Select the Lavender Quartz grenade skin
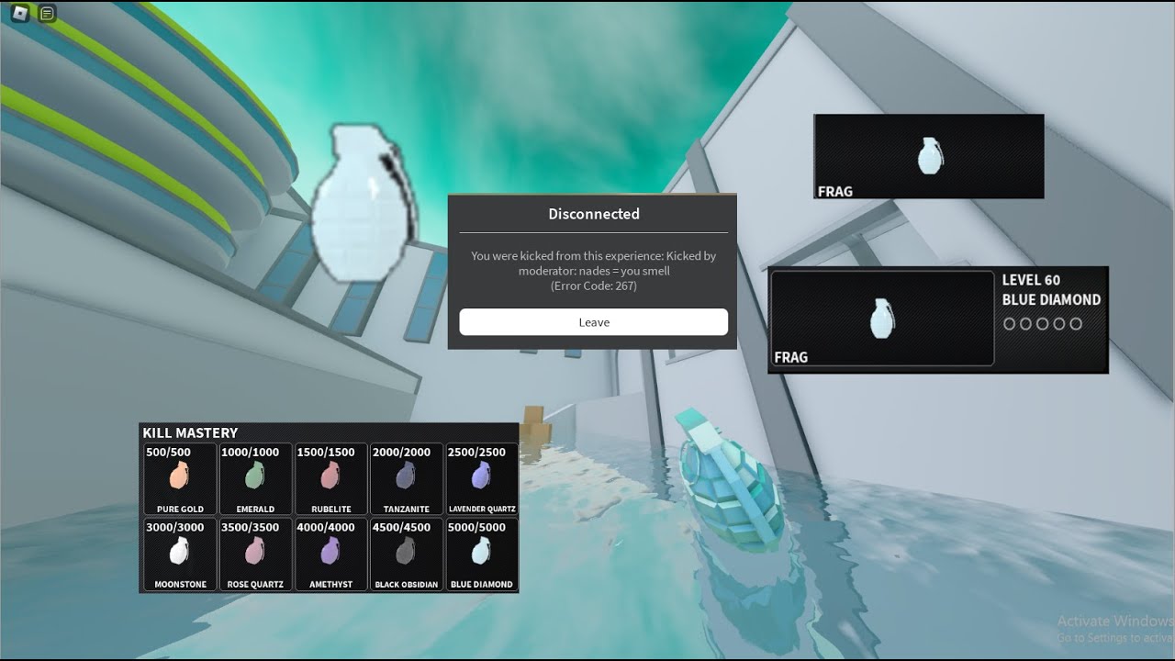 click(481, 479)
